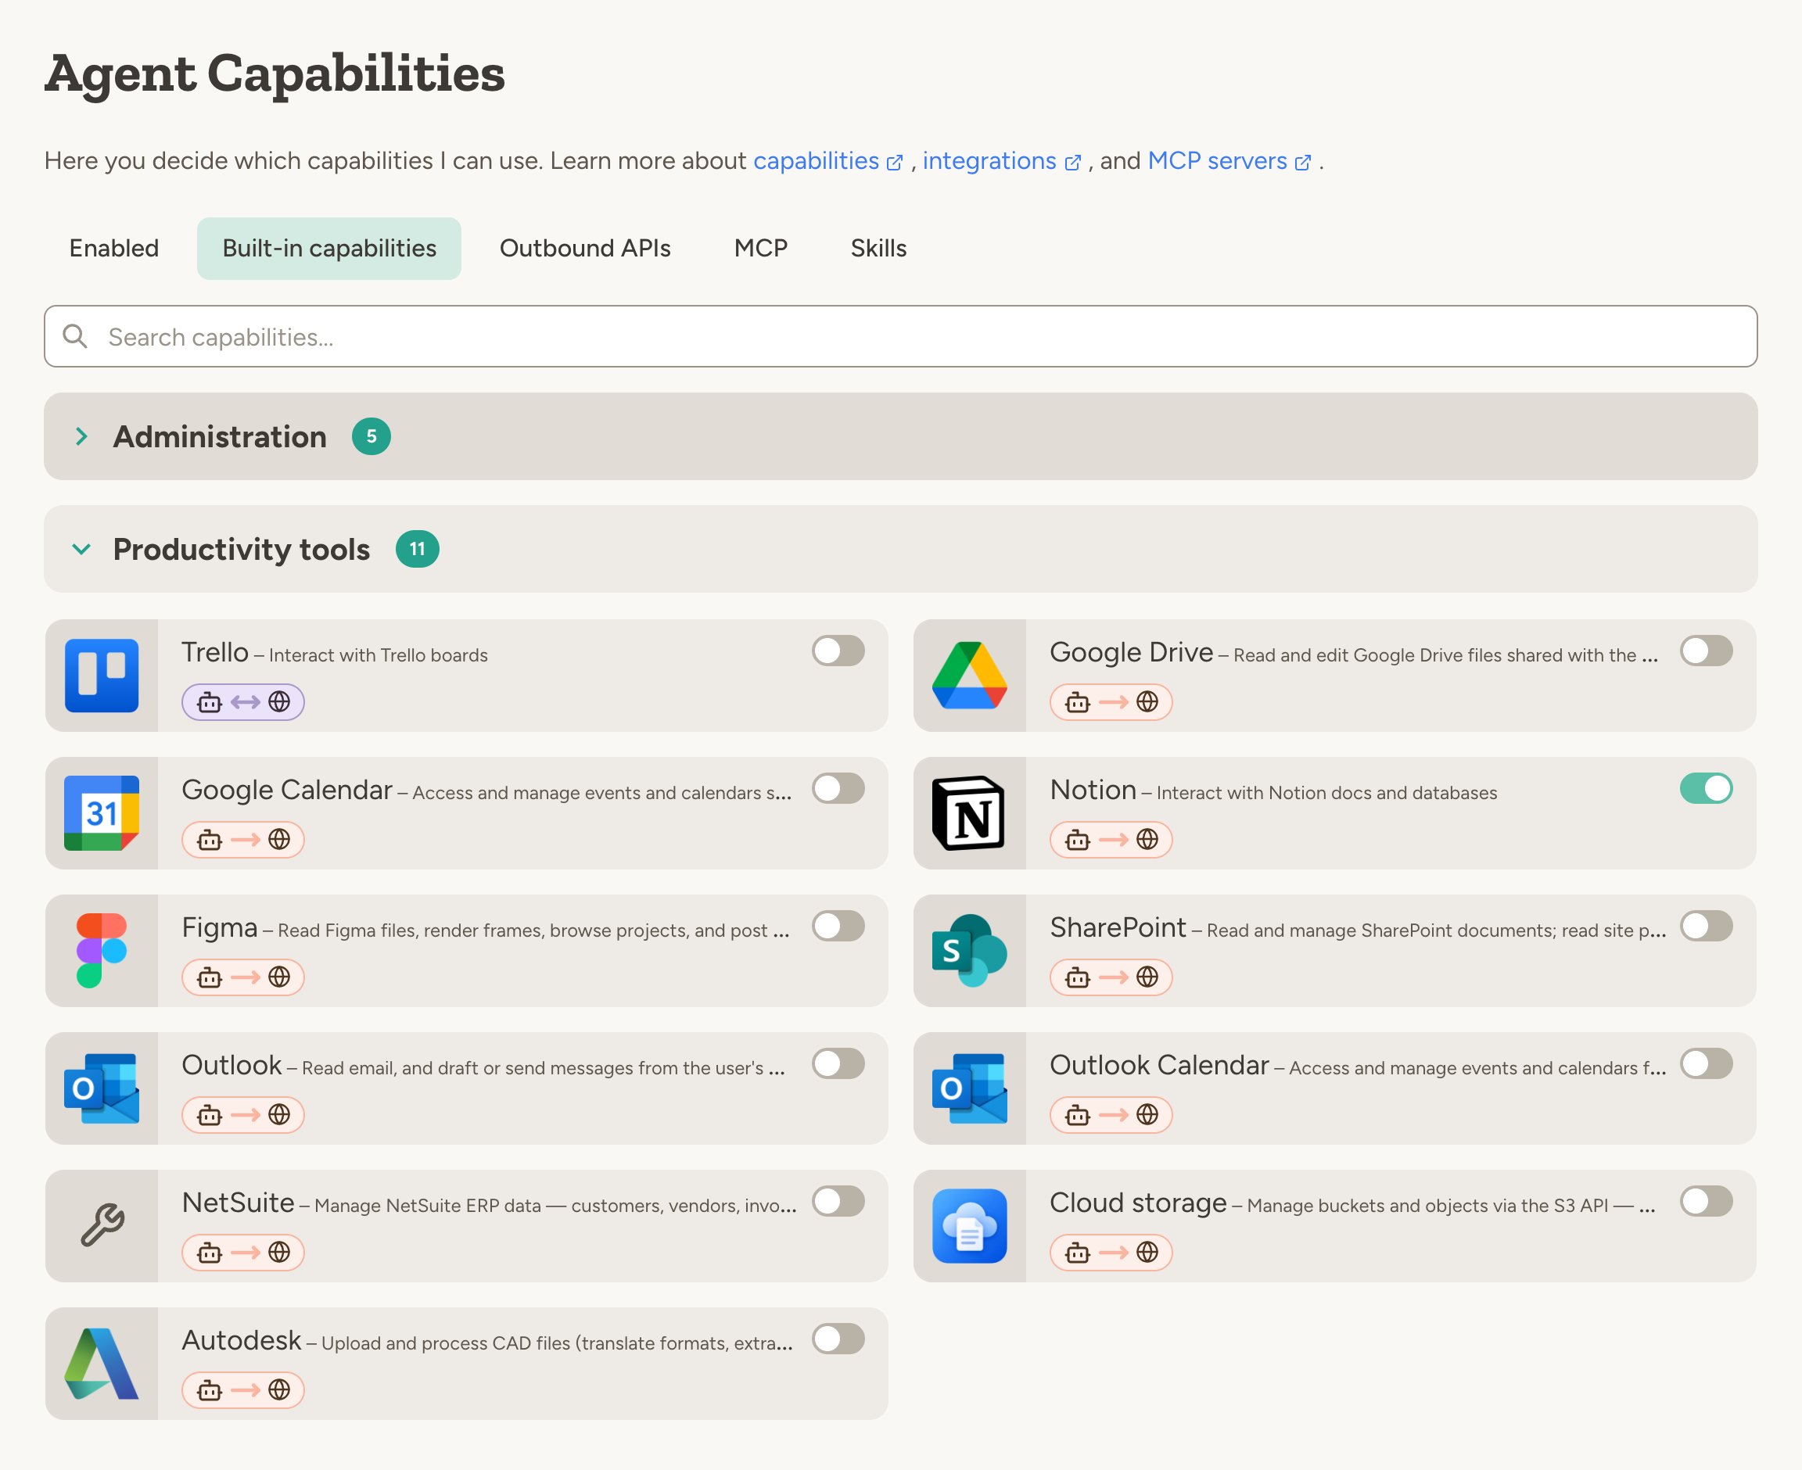Select the Built-in capabilities tab

tap(329, 248)
